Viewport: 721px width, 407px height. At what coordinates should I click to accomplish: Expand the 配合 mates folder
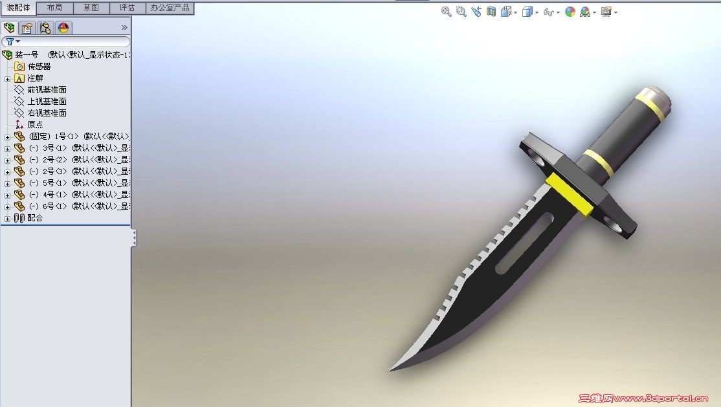(x=7, y=219)
